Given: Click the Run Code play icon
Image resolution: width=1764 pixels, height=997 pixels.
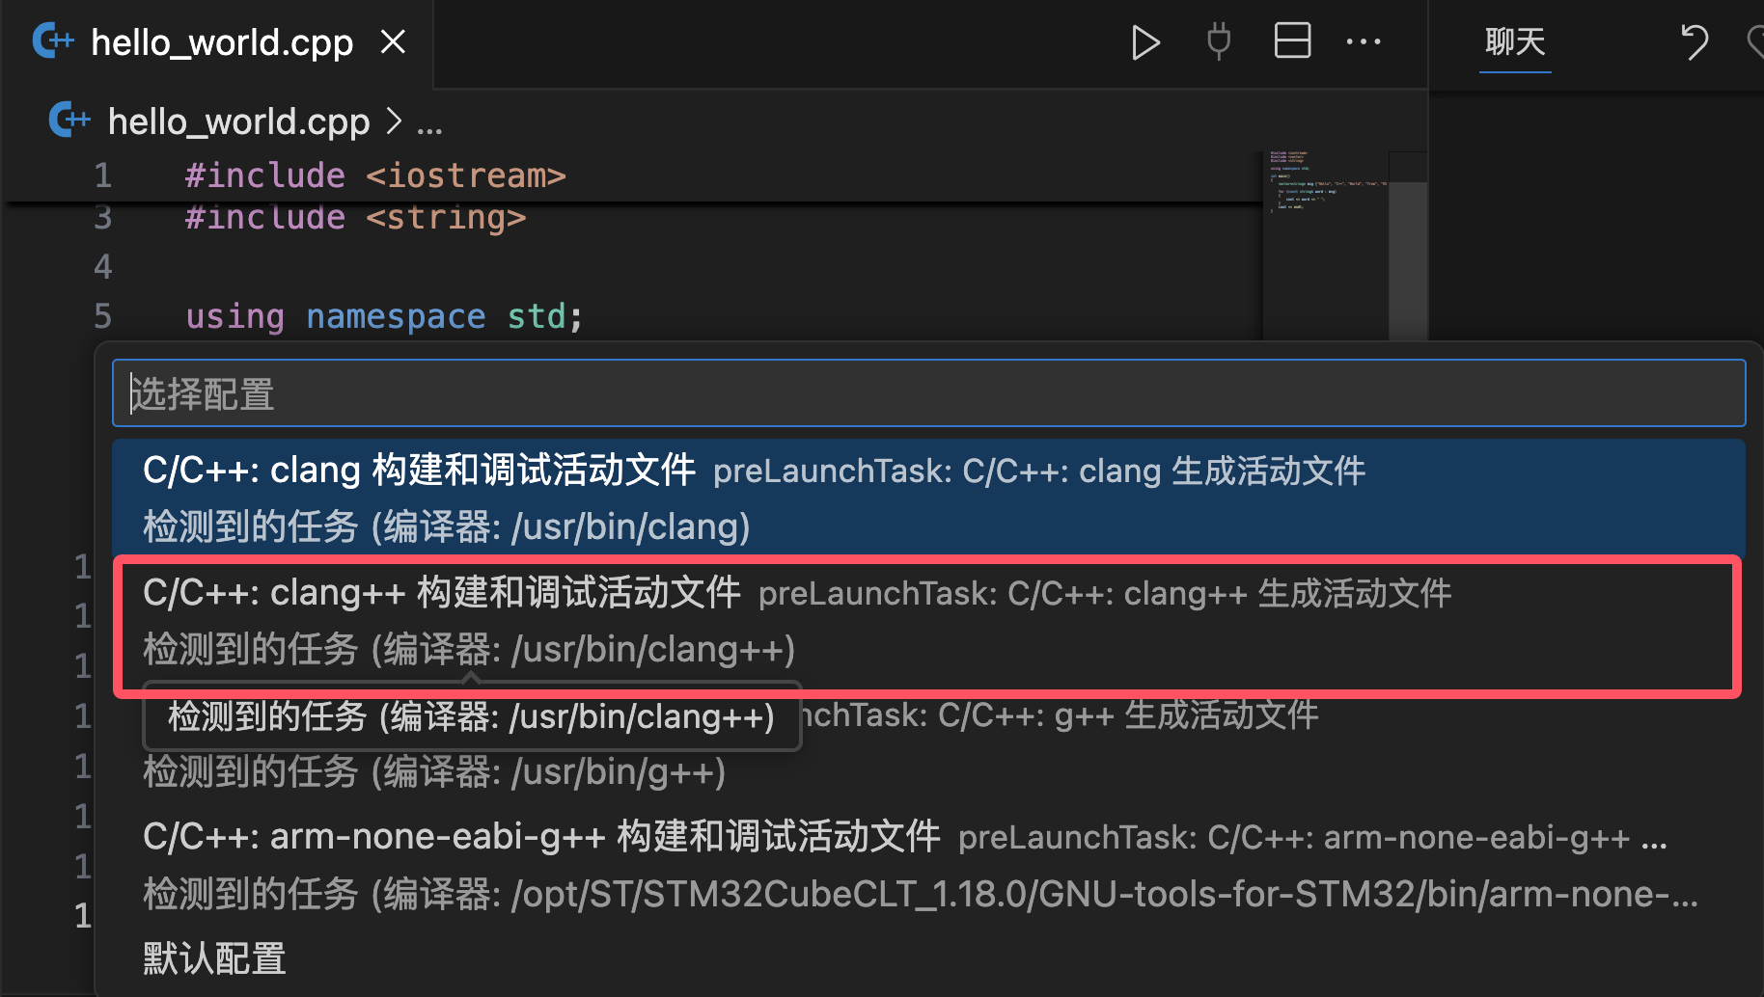Looking at the screenshot, I should pyautogui.click(x=1144, y=43).
